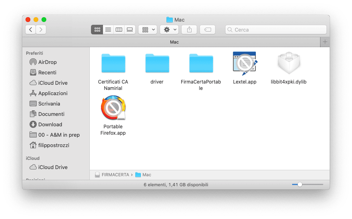Viewport: 352px width, 219px height.
Task: Open Recenti in the sidebar
Action: click(x=43, y=72)
